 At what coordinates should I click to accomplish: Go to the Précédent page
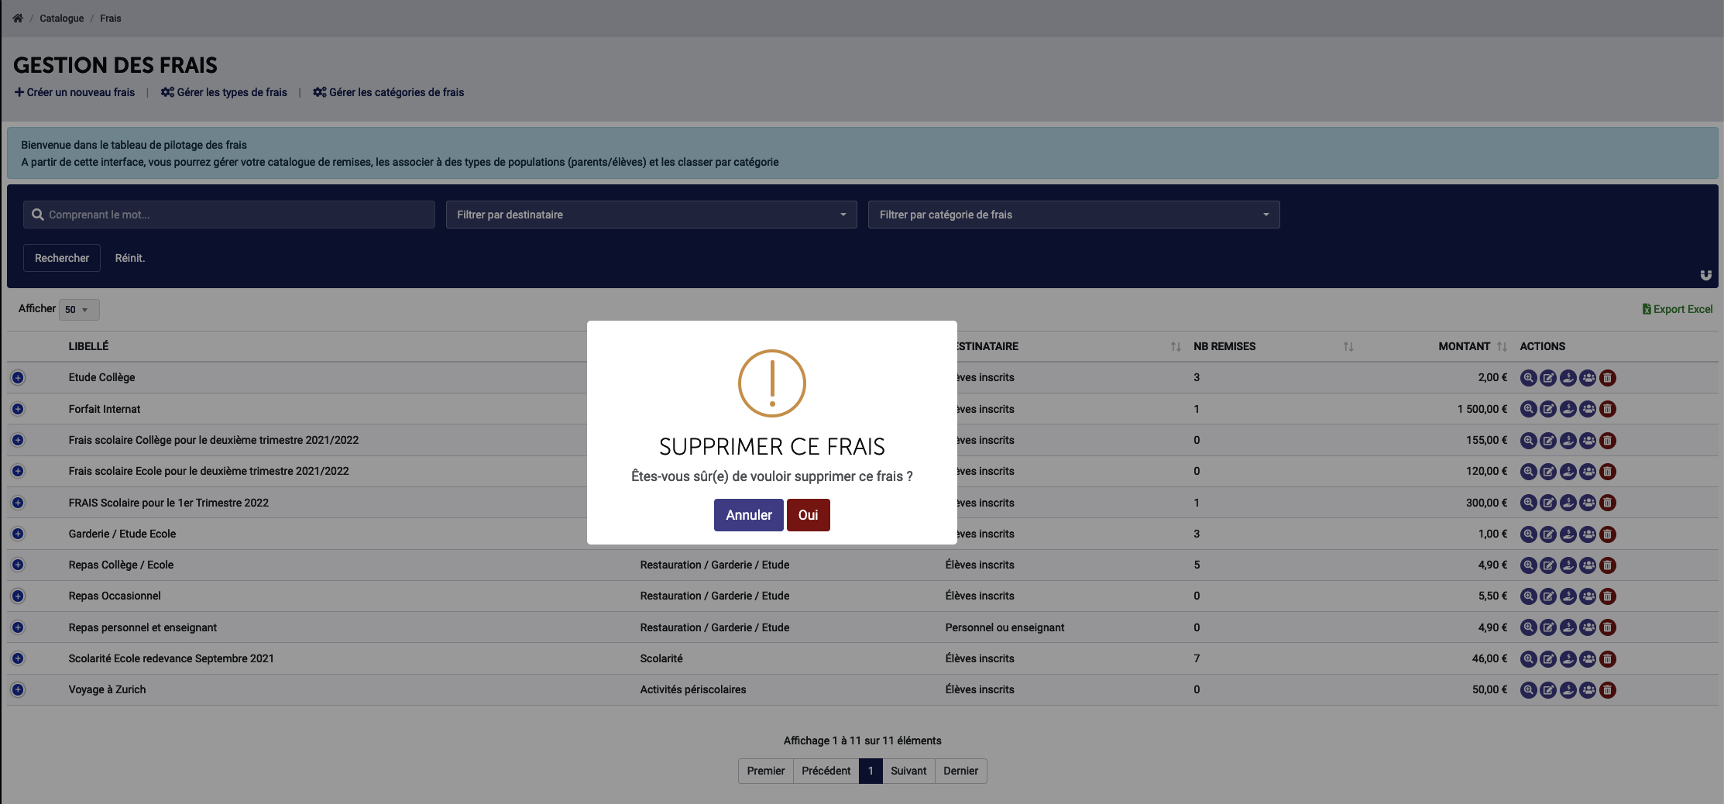click(x=826, y=771)
